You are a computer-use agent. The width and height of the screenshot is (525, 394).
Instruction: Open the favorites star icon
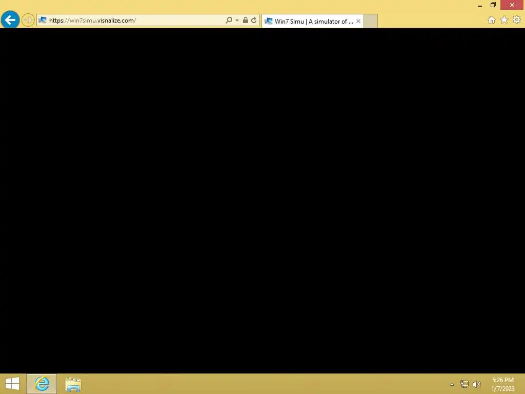pyautogui.click(x=504, y=20)
